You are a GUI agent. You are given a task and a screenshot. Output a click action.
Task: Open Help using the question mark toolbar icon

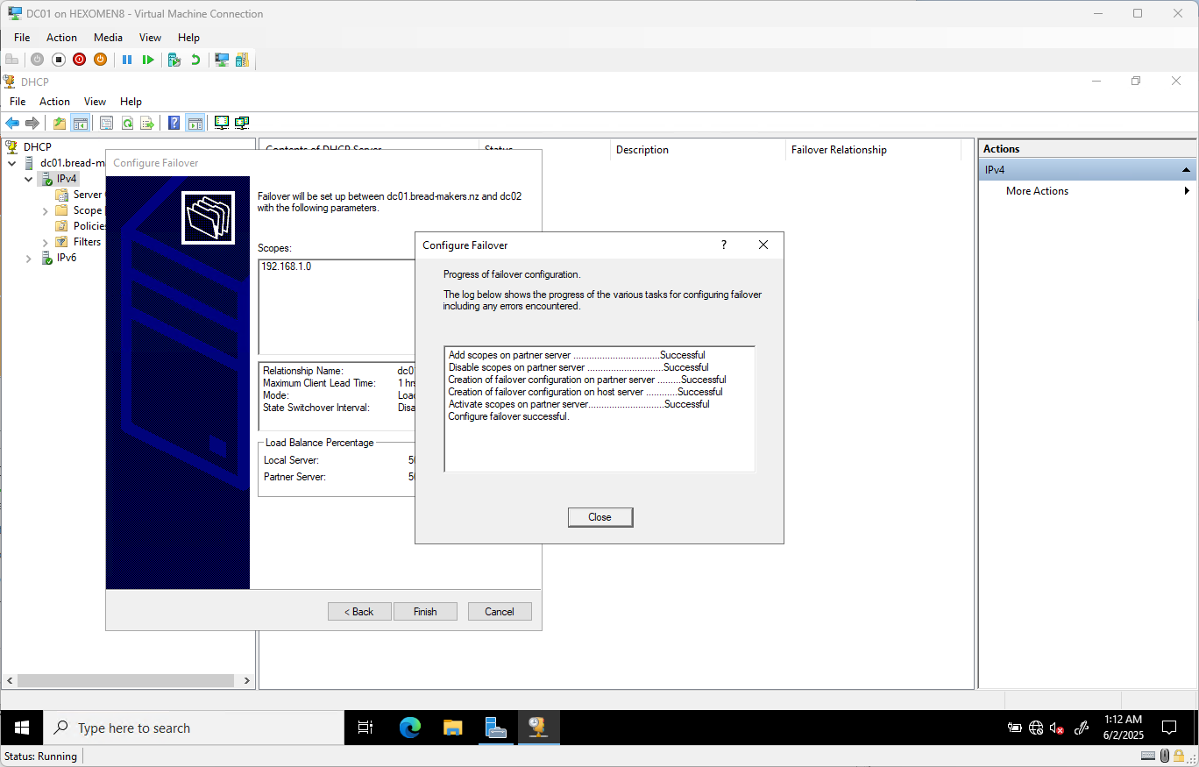coord(174,123)
